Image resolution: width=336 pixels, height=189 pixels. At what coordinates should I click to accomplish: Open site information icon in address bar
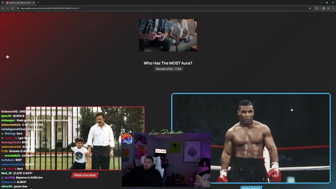[18, 8]
